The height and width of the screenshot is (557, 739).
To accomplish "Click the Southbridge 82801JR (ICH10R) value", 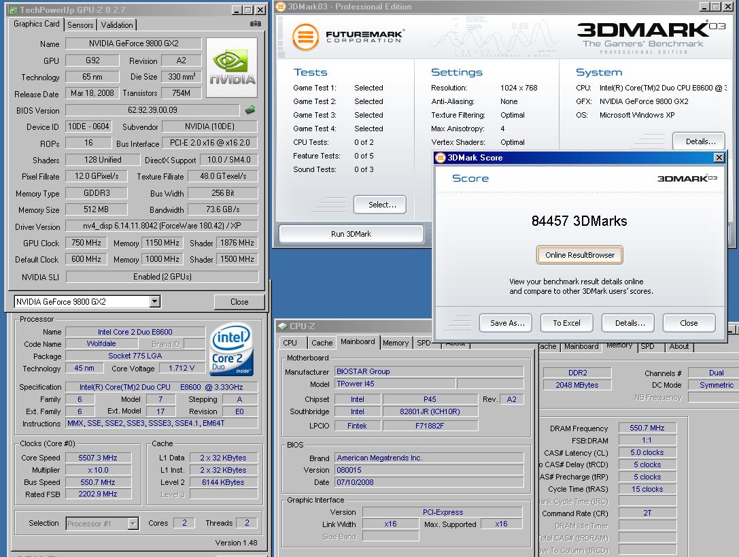I will coord(430,411).
